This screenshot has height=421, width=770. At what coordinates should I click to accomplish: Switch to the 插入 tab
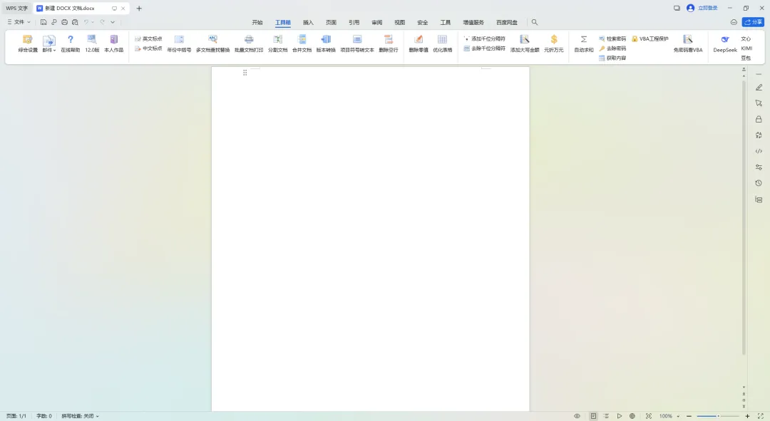308,23
